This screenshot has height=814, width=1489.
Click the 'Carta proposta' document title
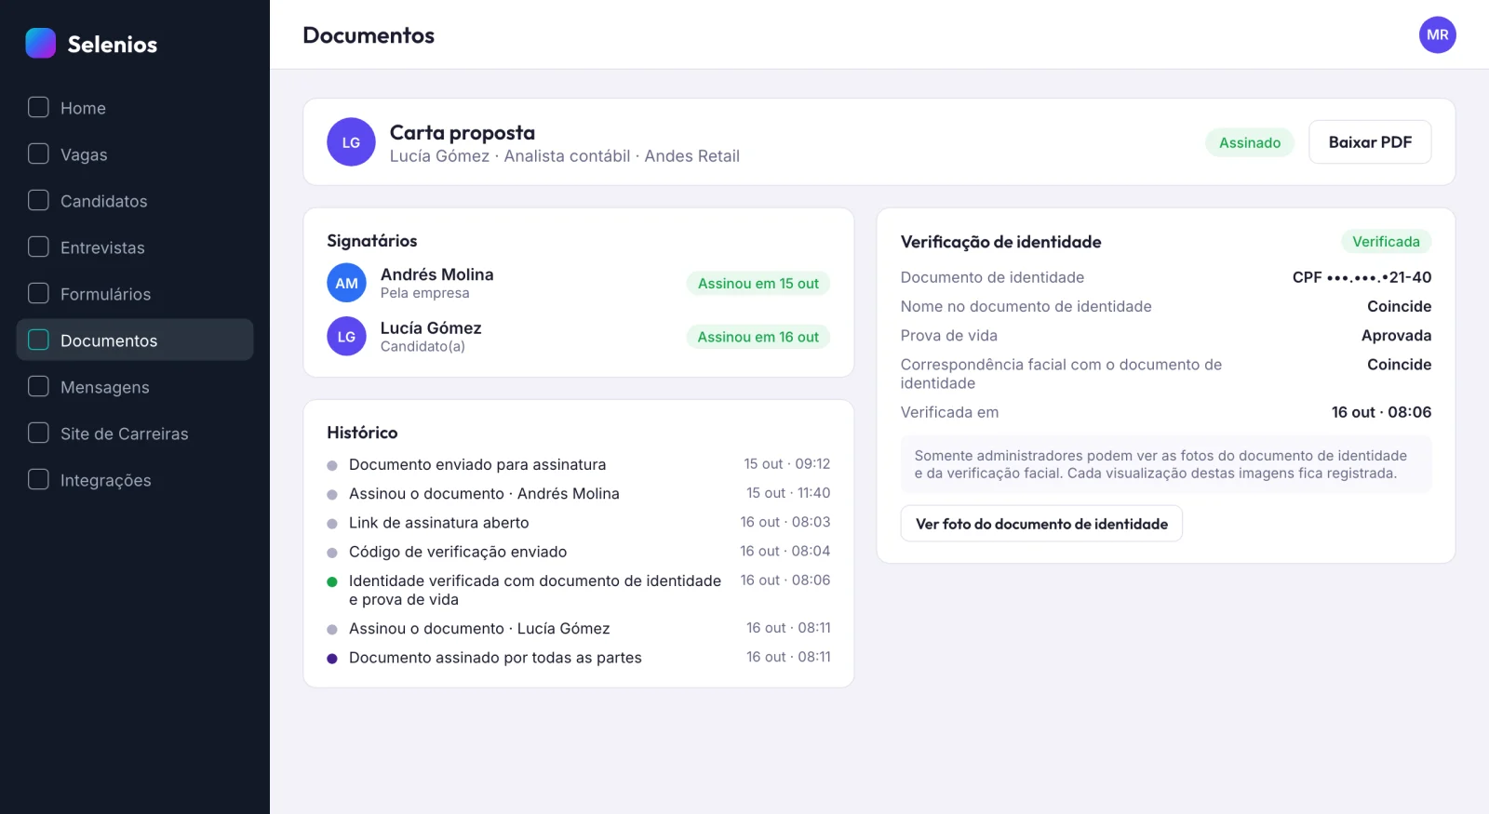pos(463,132)
